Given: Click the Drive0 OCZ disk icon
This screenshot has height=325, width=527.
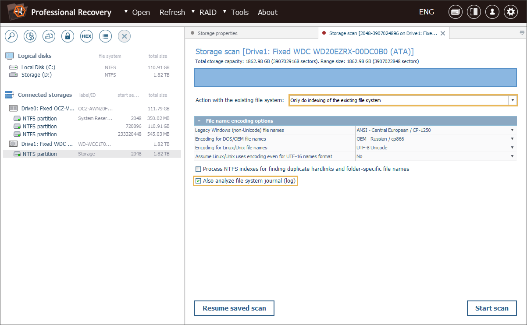Looking at the screenshot, I should click(x=14, y=109).
